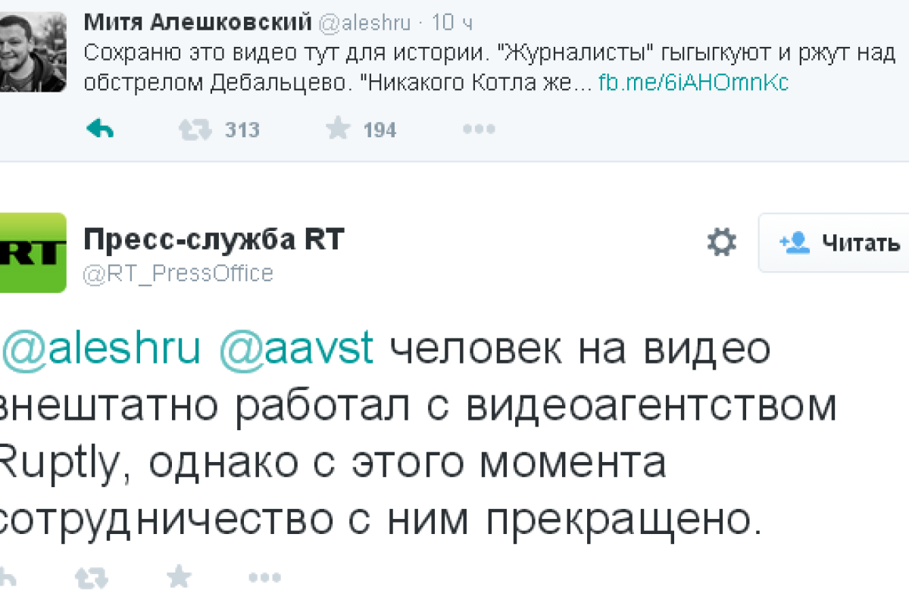
Task: Click the gray @aleshru handle in top tweet
Action: click(364, 23)
